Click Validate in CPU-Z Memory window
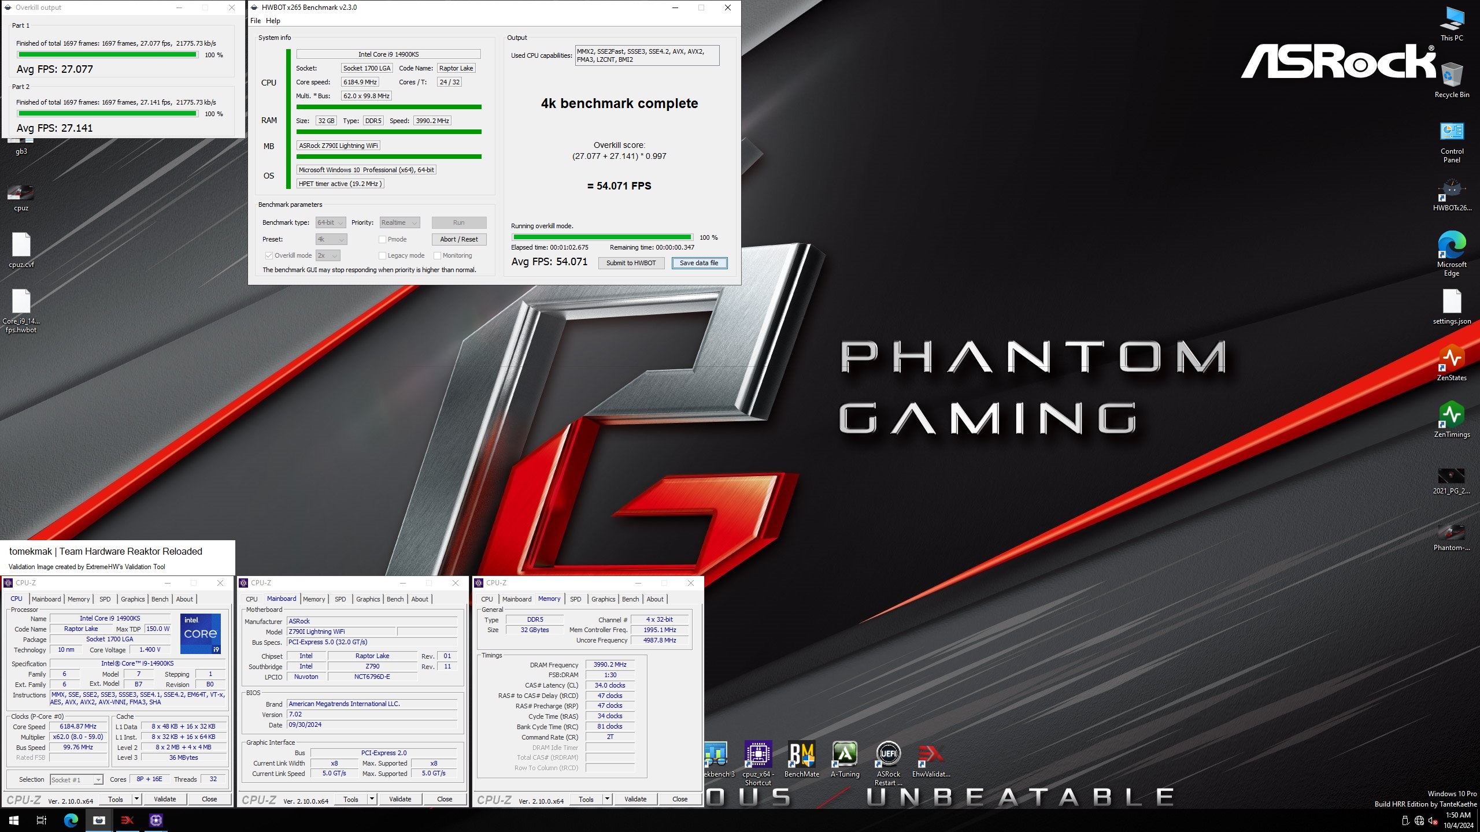Image resolution: width=1480 pixels, height=832 pixels. tap(635, 799)
